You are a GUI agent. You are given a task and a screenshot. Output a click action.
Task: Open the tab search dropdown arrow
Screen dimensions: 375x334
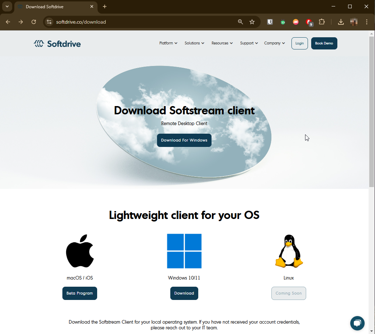pos(7,6)
